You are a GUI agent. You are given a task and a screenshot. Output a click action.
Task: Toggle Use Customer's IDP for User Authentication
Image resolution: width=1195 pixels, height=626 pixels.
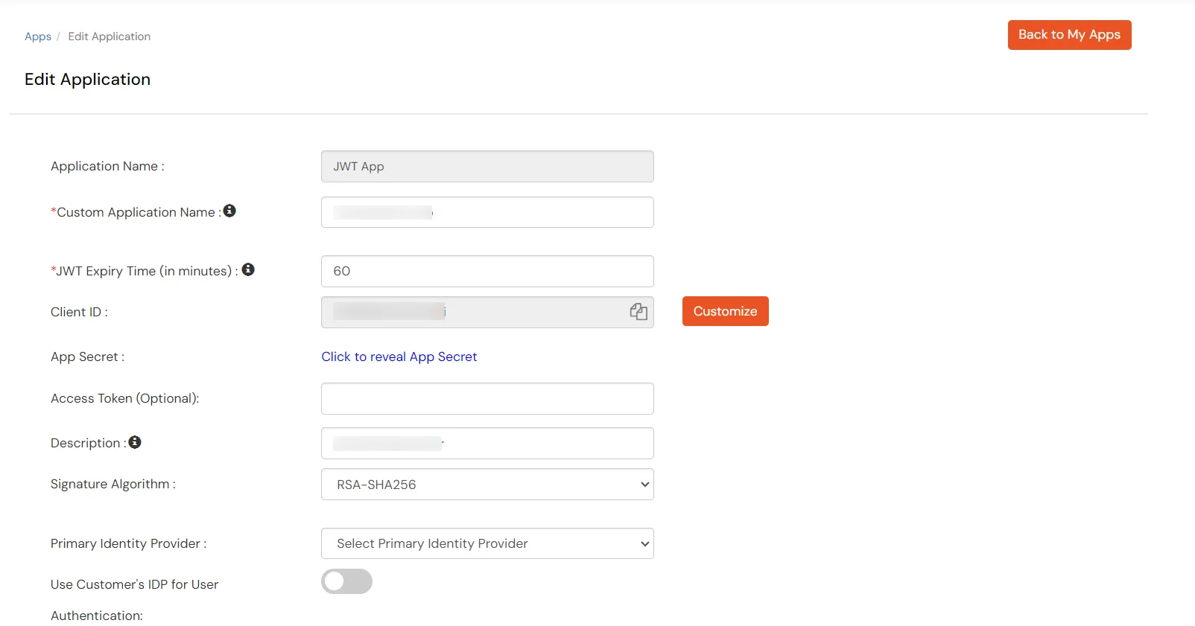(346, 581)
